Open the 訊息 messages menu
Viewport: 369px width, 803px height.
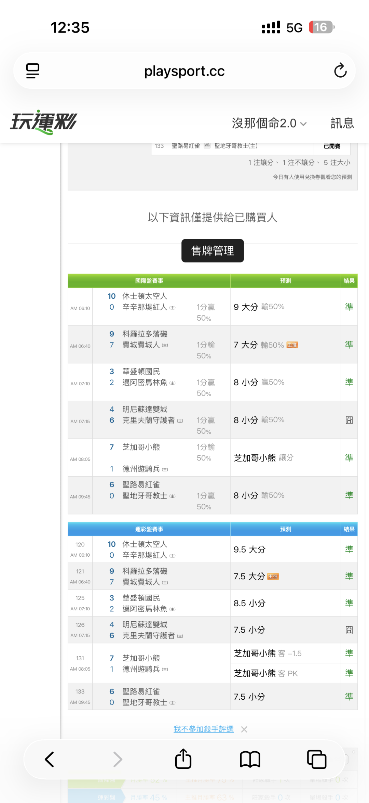(342, 123)
